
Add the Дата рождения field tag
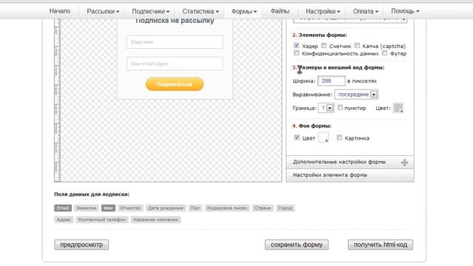click(x=166, y=208)
